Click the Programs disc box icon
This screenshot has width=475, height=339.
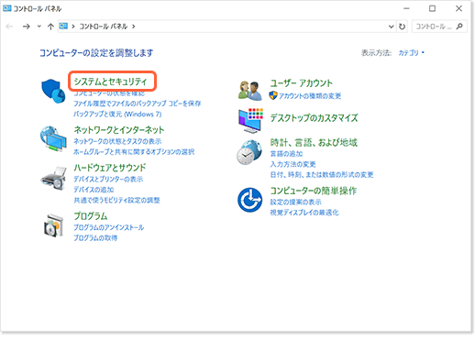tap(54, 225)
